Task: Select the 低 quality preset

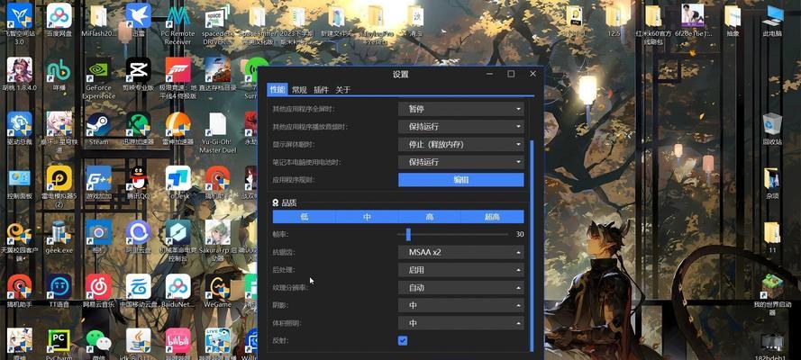Action: (x=304, y=217)
